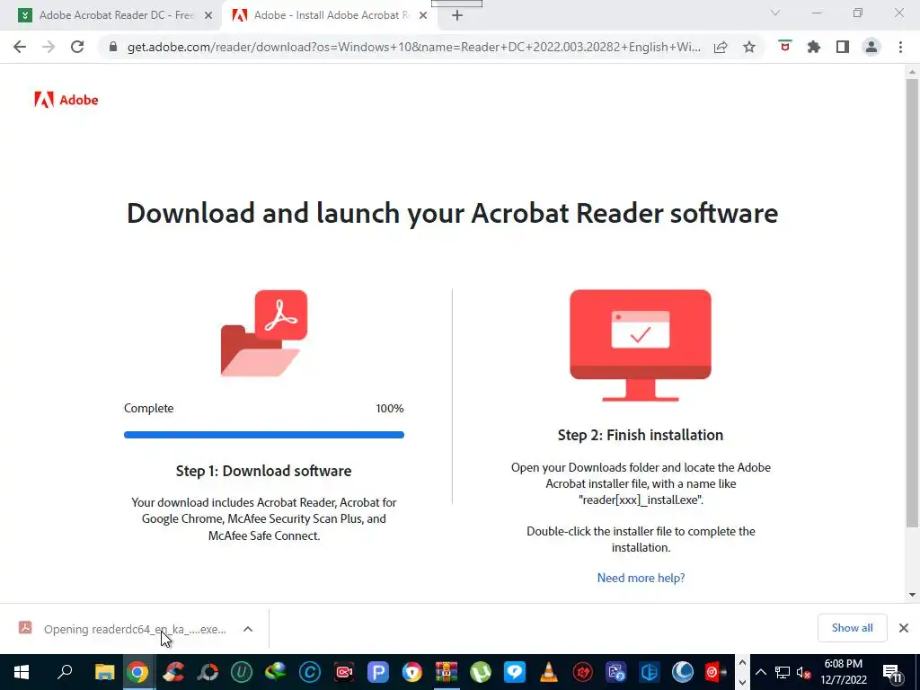Open IObit Uninstaller taskbar icon
Image resolution: width=920 pixels, height=690 pixels.
point(242,672)
